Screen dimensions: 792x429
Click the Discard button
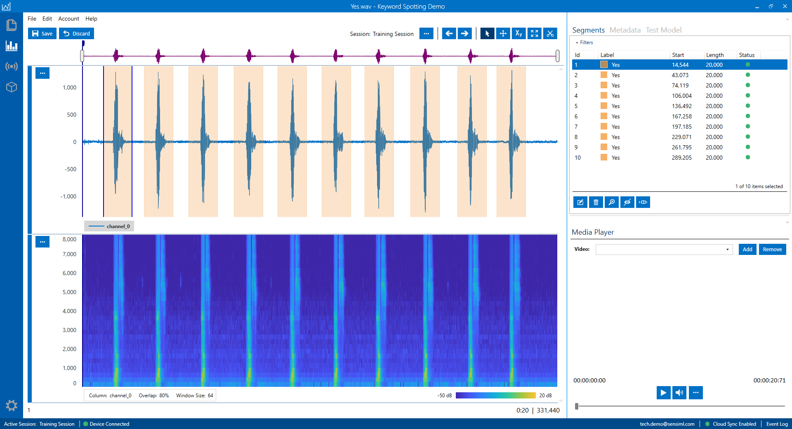pyautogui.click(x=76, y=33)
